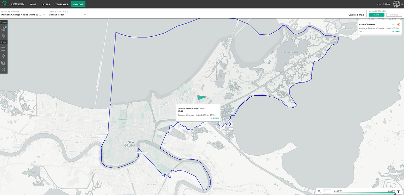Click the -97.699% legend minimum label
This screenshot has height=195, width=404.
[338, 191]
